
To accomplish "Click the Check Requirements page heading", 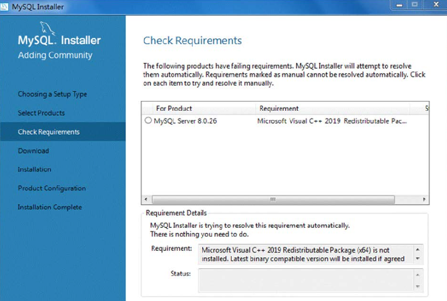I will pyautogui.click(x=192, y=40).
